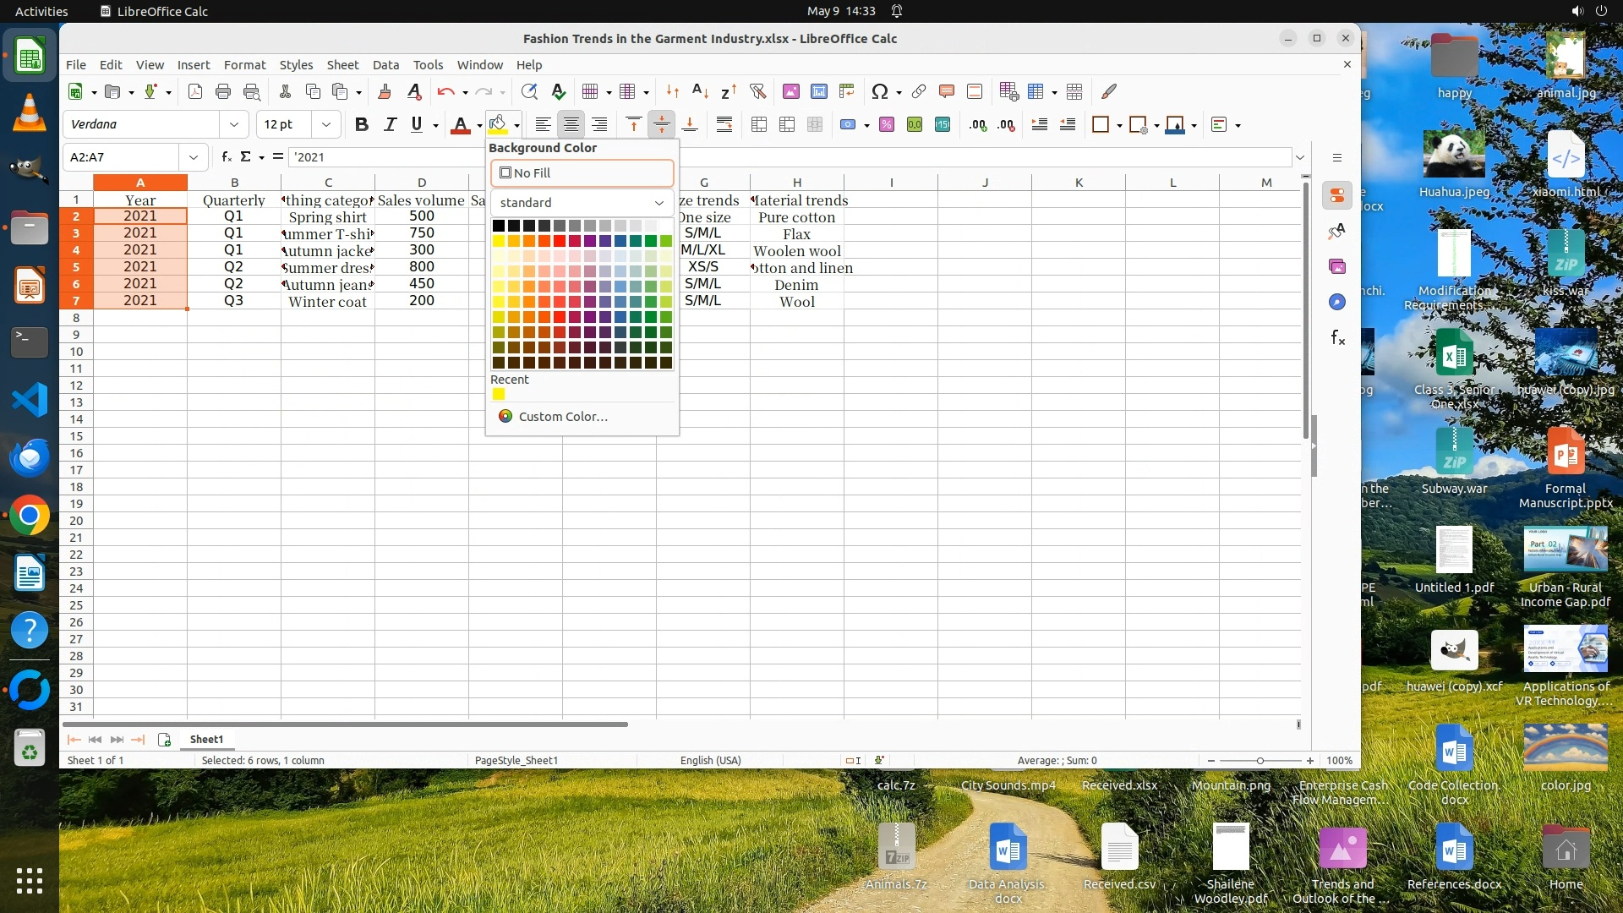This screenshot has width=1623, height=913.
Task: Click the Clone Formatting paintbrush icon
Action: (x=385, y=91)
